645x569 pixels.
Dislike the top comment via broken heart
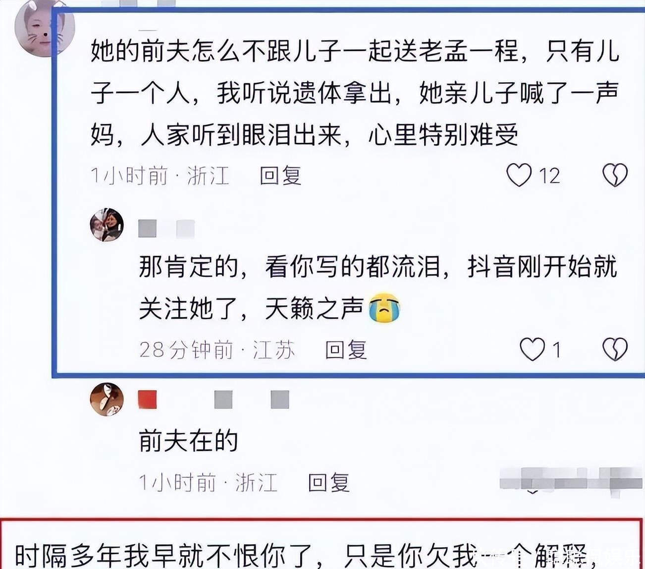pyautogui.click(x=615, y=175)
